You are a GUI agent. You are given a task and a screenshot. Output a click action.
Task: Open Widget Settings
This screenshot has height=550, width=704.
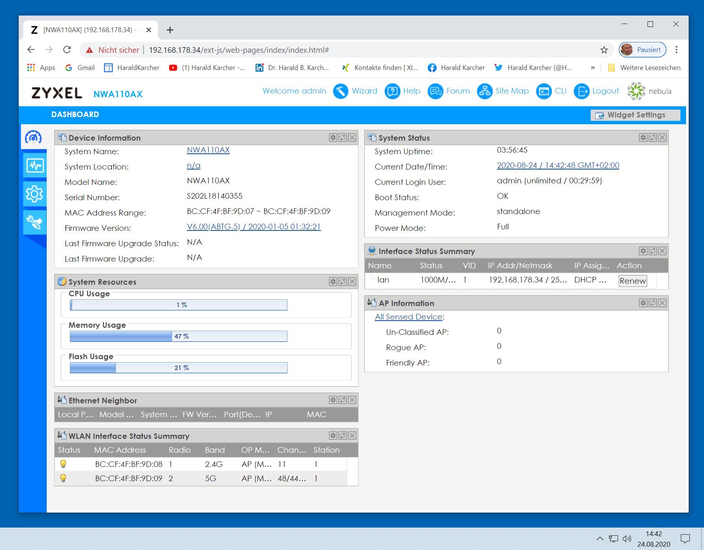pyautogui.click(x=635, y=115)
